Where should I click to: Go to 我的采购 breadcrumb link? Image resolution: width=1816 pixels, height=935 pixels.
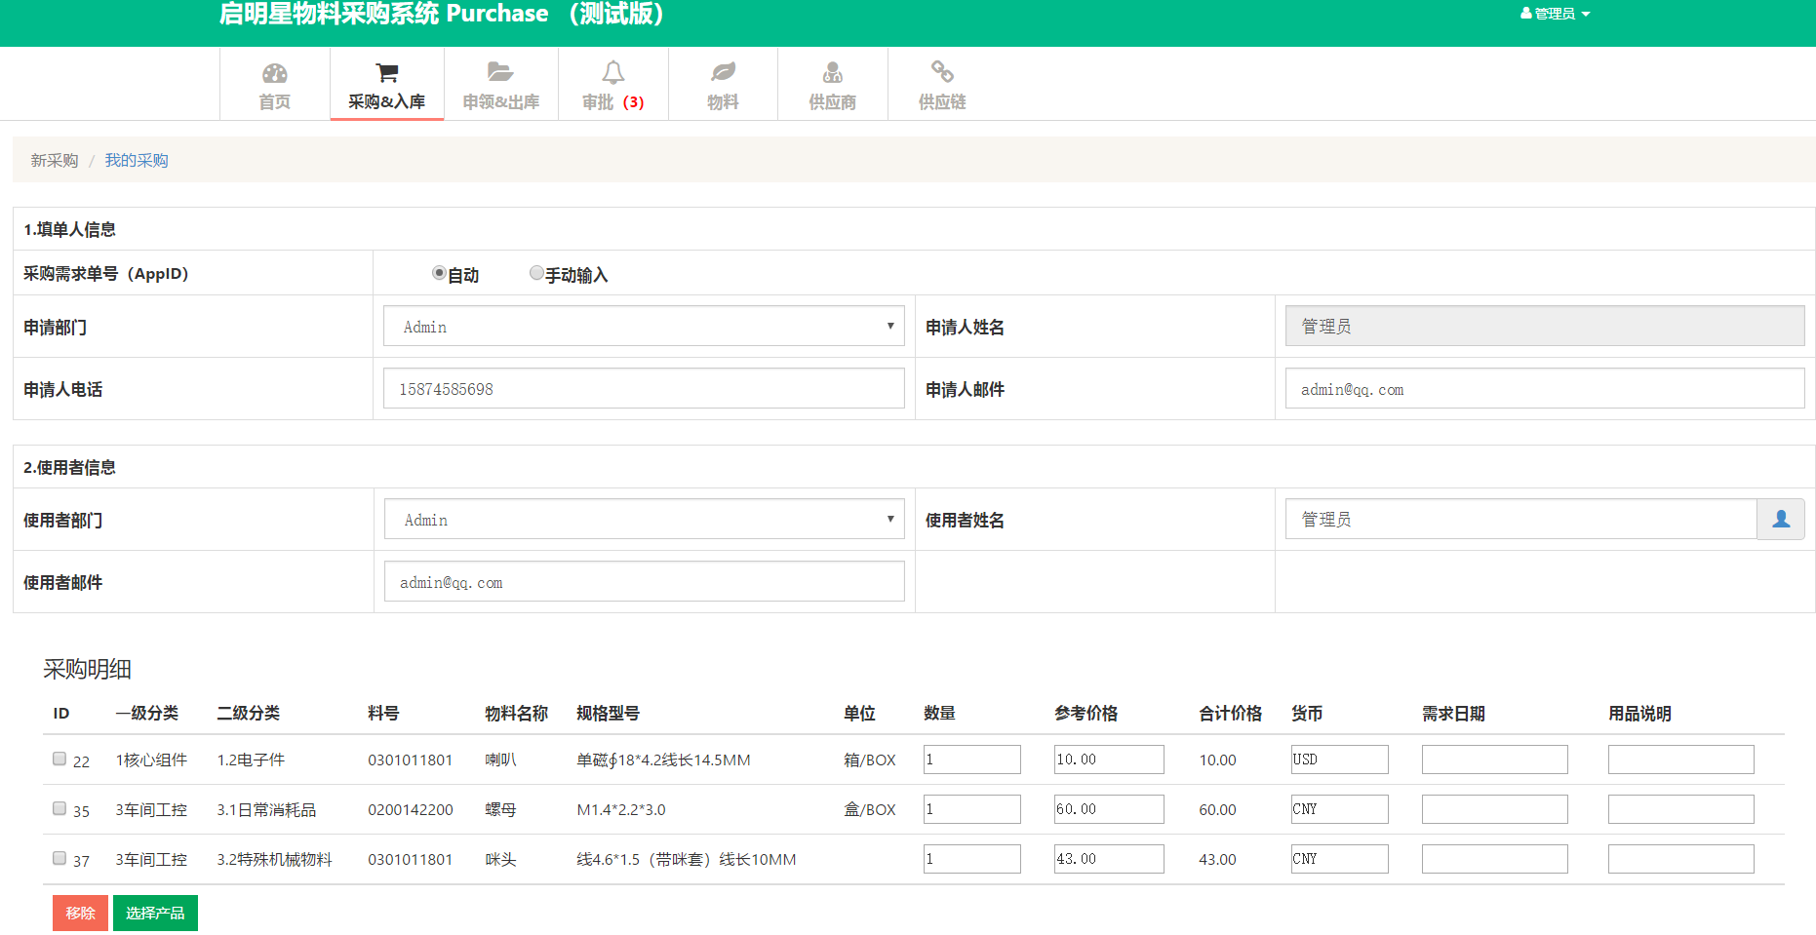pos(137,161)
